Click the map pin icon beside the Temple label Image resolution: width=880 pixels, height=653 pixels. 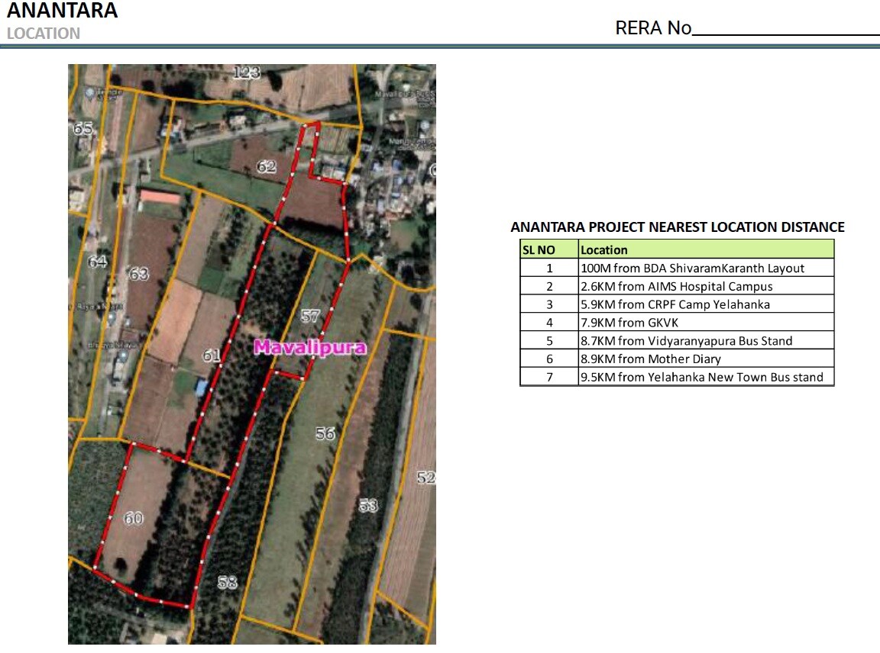[x=91, y=93]
